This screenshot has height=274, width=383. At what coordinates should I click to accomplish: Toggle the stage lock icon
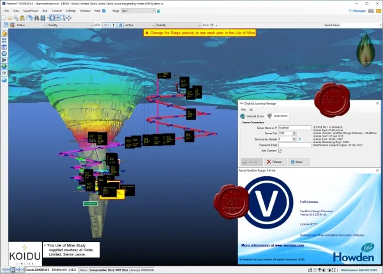[158, 11]
